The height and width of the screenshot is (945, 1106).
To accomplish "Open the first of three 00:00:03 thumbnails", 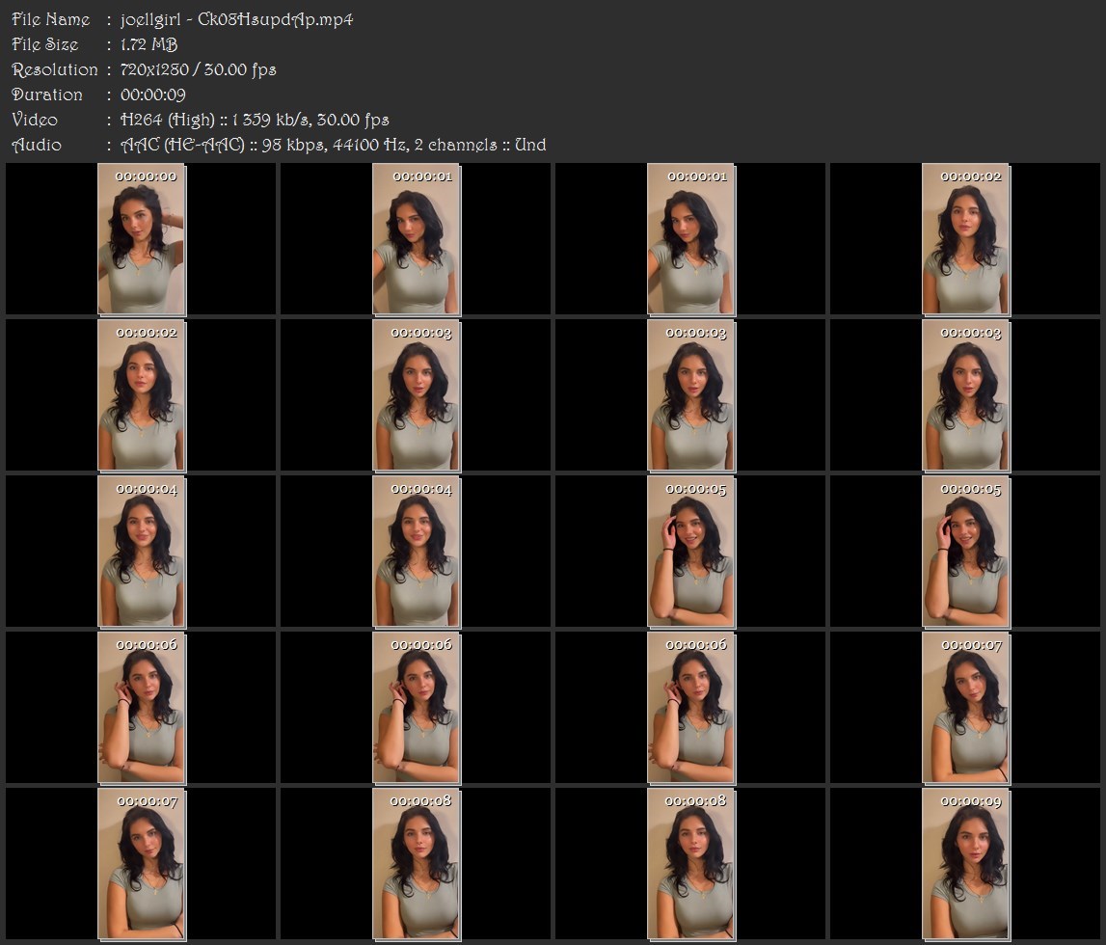I will click(x=417, y=395).
